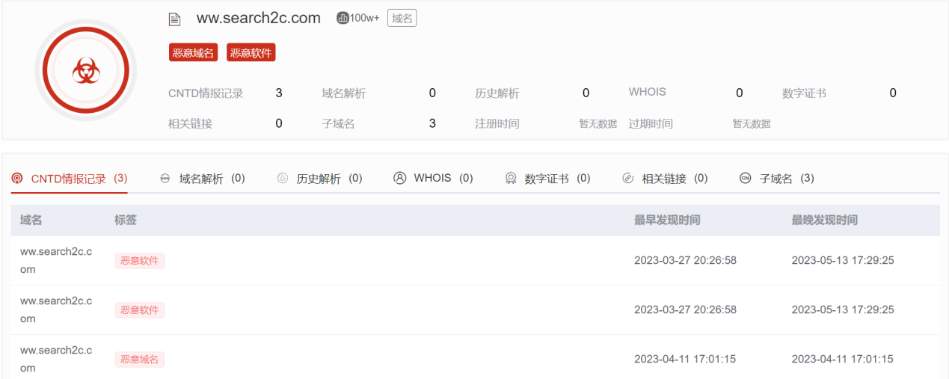949x379 pixels.
Task: Click the red 恶意软件 tag in header
Action: 251,52
